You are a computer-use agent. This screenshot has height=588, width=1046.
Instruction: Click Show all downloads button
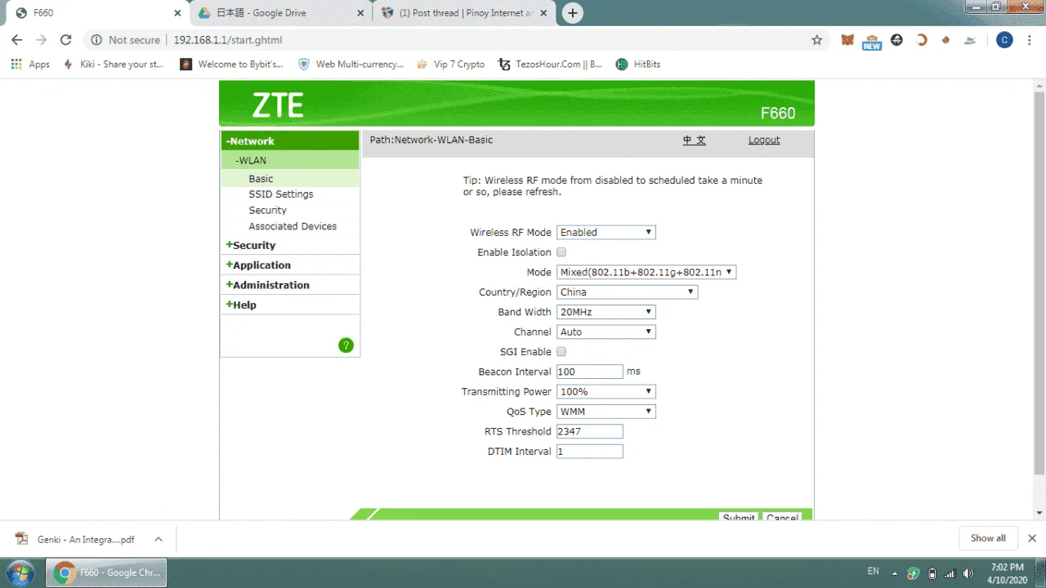click(988, 538)
